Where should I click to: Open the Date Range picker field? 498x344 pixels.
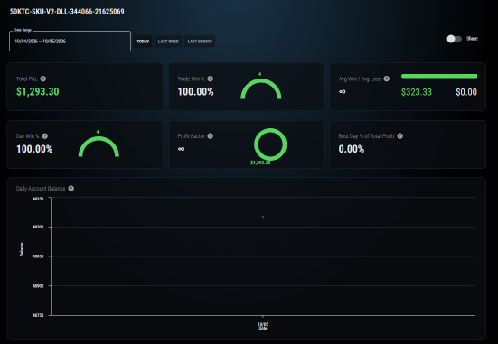pos(70,41)
